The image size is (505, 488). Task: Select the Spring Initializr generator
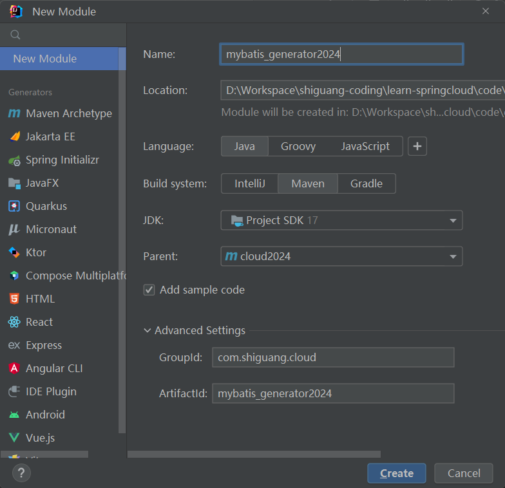(59, 160)
